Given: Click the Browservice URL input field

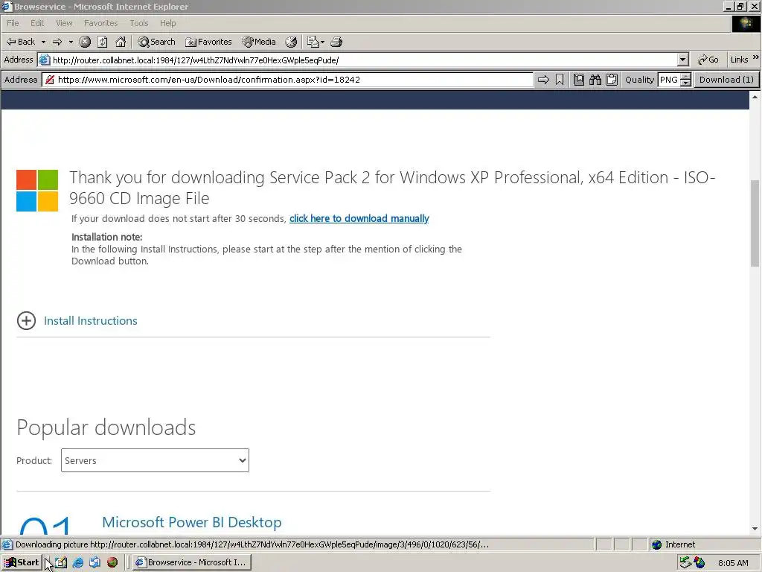Looking at the screenshot, I should tap(288, 80).
